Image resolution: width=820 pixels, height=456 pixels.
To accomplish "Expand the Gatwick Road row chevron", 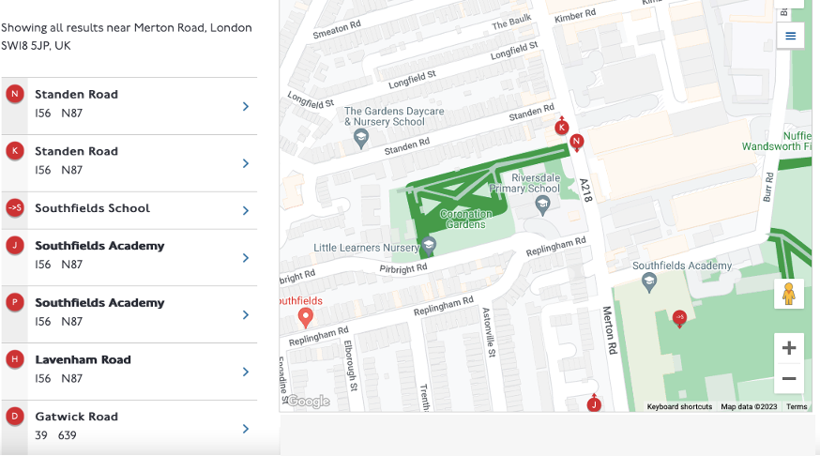I will (x=246, y=429).
